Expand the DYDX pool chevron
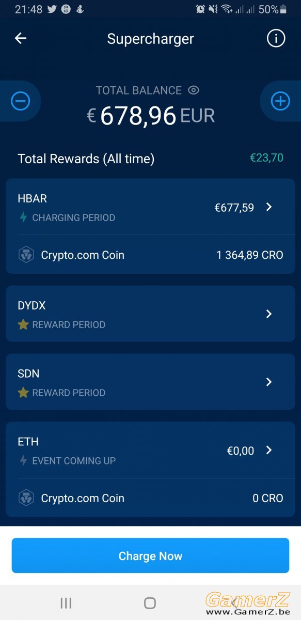This screenshot has width=301, height=620. pos(268,314)
